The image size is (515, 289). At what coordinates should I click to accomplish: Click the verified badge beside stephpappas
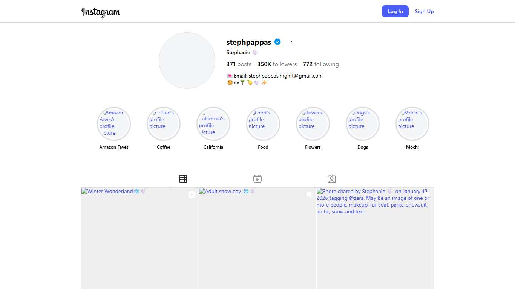[x=277, y=42]
